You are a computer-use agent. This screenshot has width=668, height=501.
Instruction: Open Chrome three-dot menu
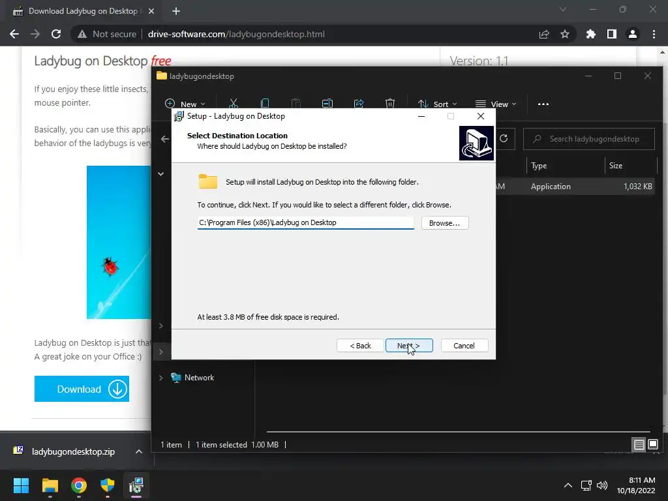click(654, 34)
